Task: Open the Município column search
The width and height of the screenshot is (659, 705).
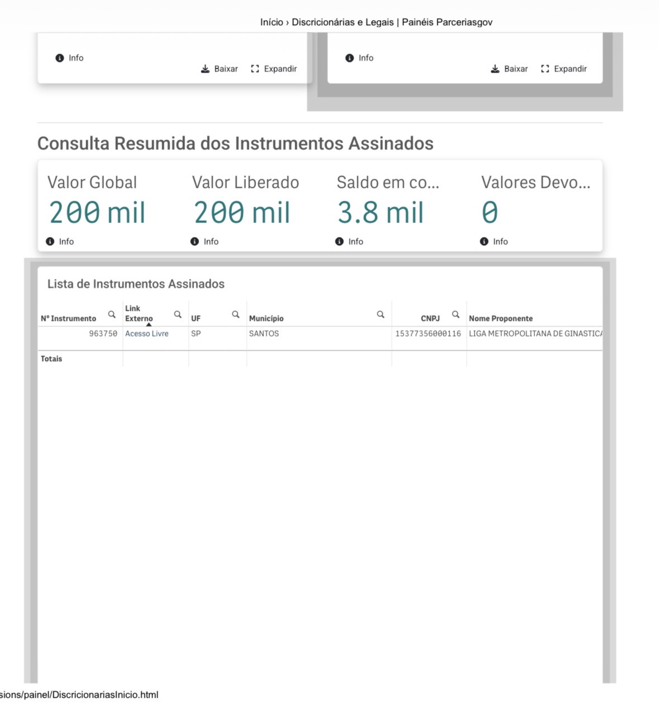Action: click(381, 315)
